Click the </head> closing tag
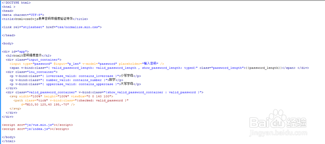 pos(9,35)
